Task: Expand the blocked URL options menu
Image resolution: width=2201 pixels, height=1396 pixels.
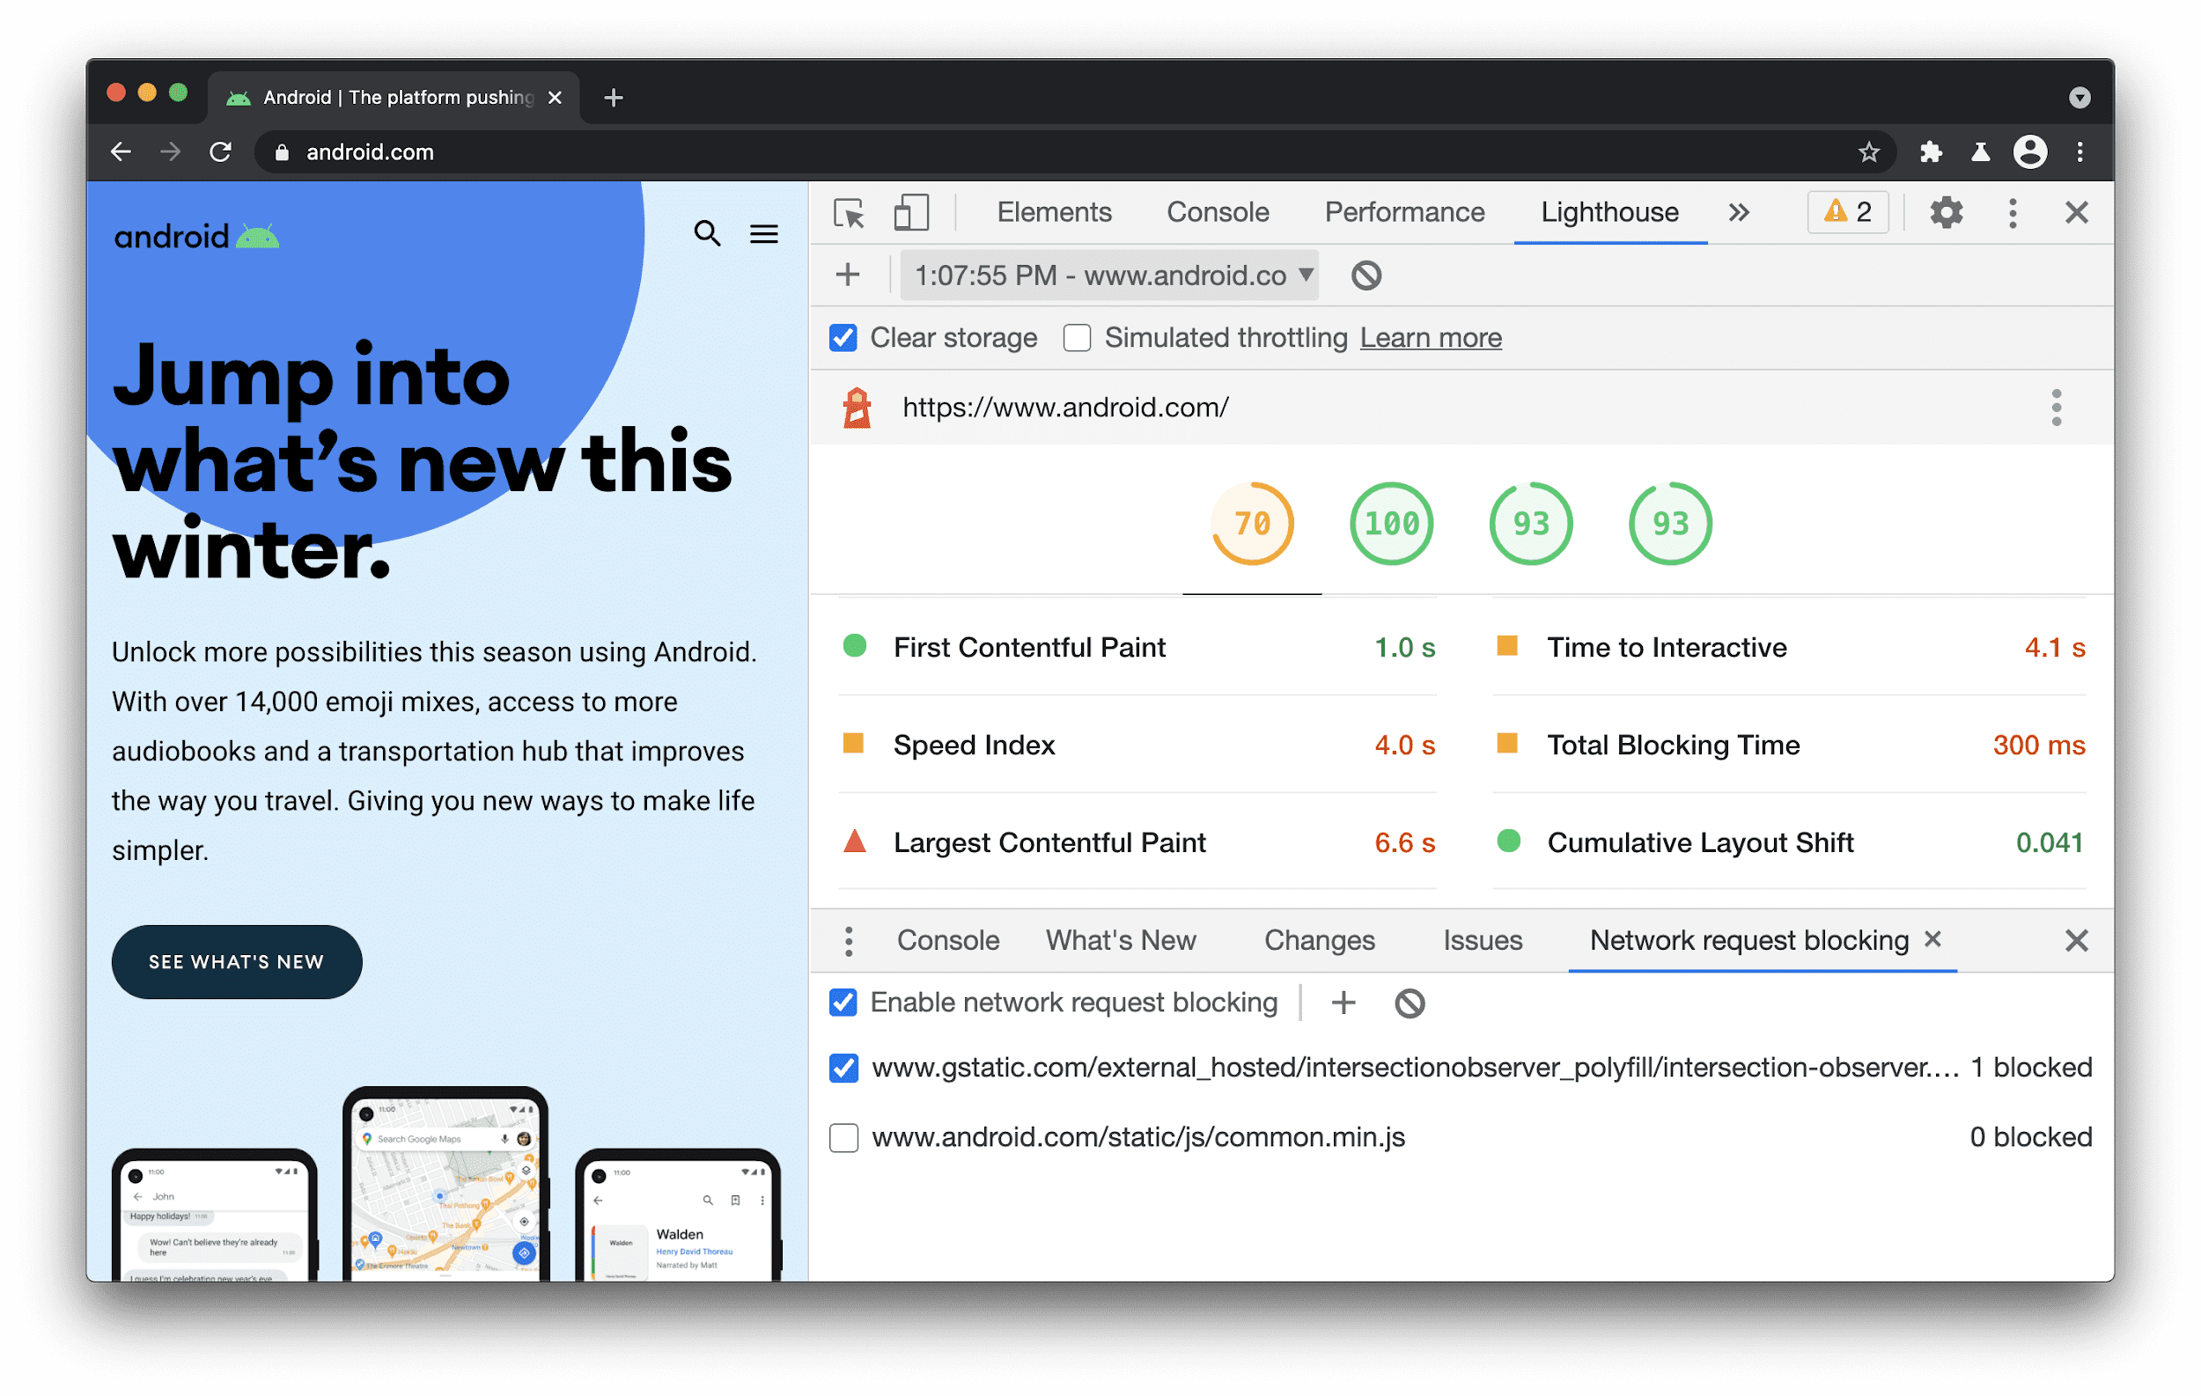Action: pyautogui.click(x=845, y=940)
